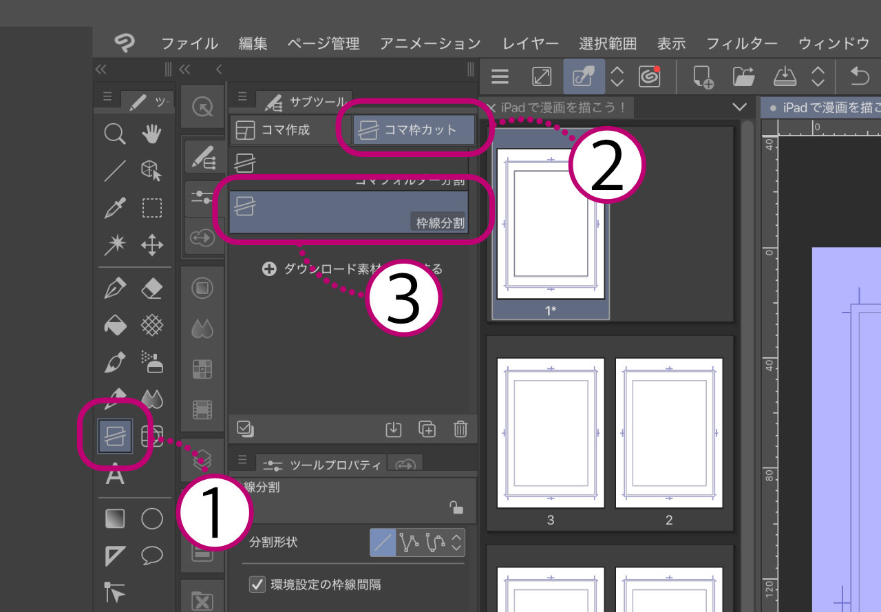The image size is (881, 612).
Task: Open the フィルター menu
Action: coord(742,43)
